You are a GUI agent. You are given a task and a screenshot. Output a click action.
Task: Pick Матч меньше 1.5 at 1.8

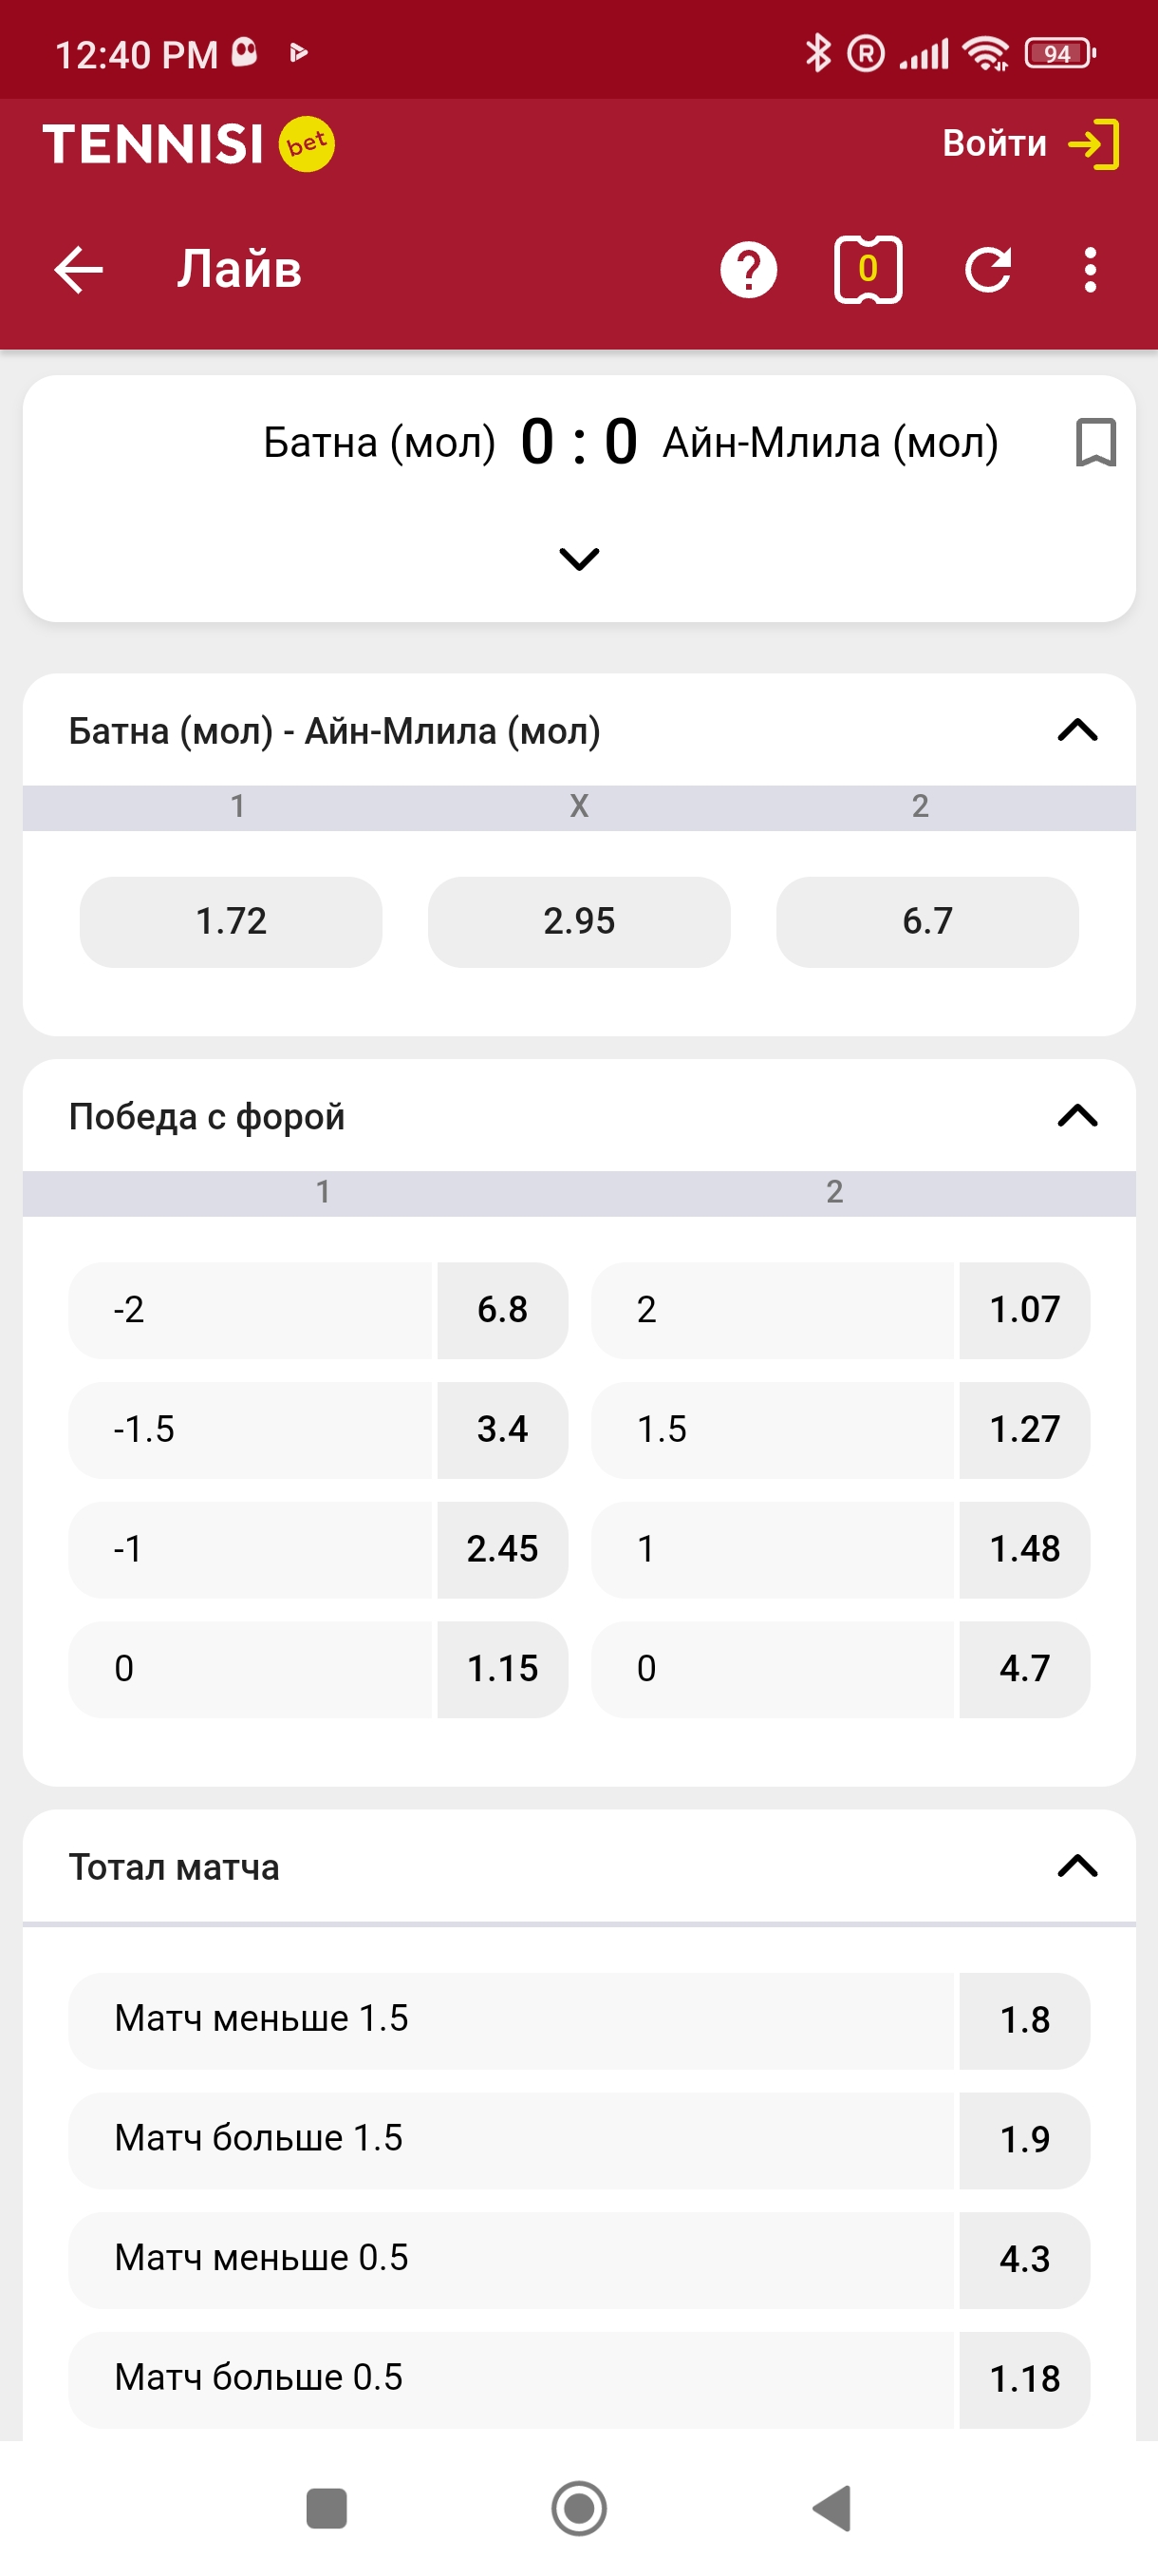1023,2019
